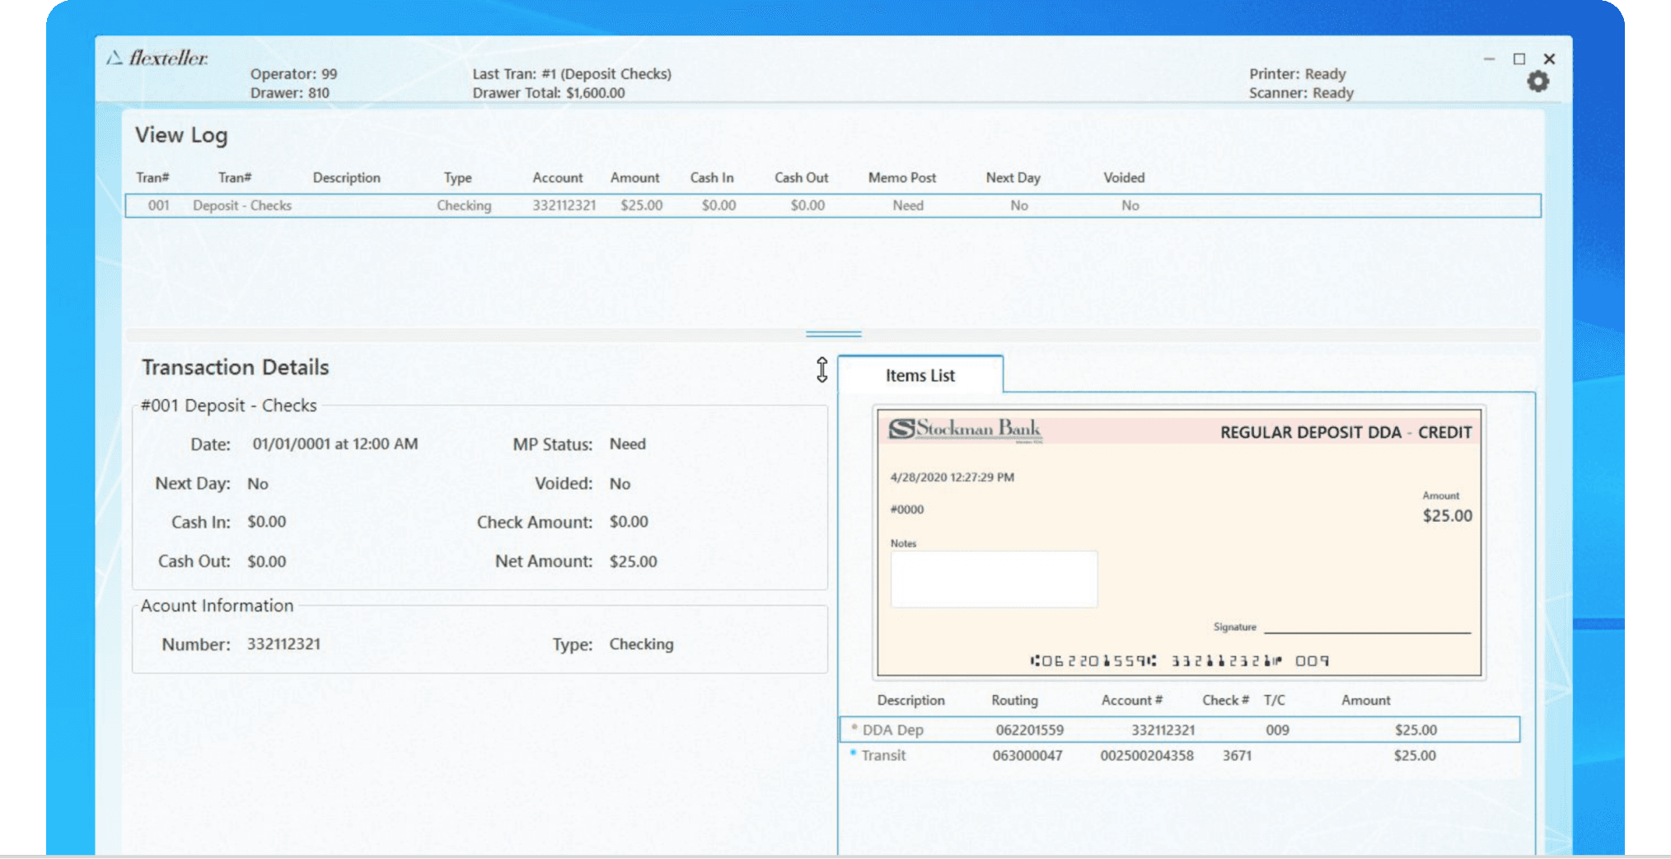Image resolution: width=1671 pixels, height=859 pixels.
Task: Click the Routing column header in items list
Action: click(1014, 700)
